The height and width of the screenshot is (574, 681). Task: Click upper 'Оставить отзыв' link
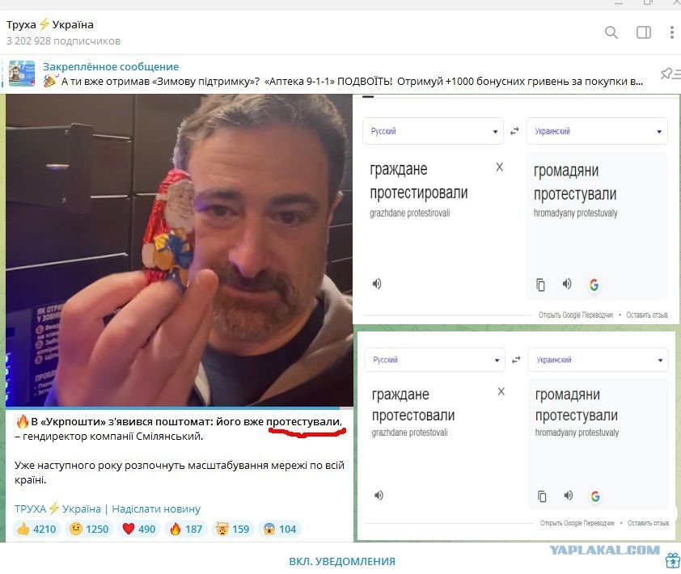(x=647, y=314)
